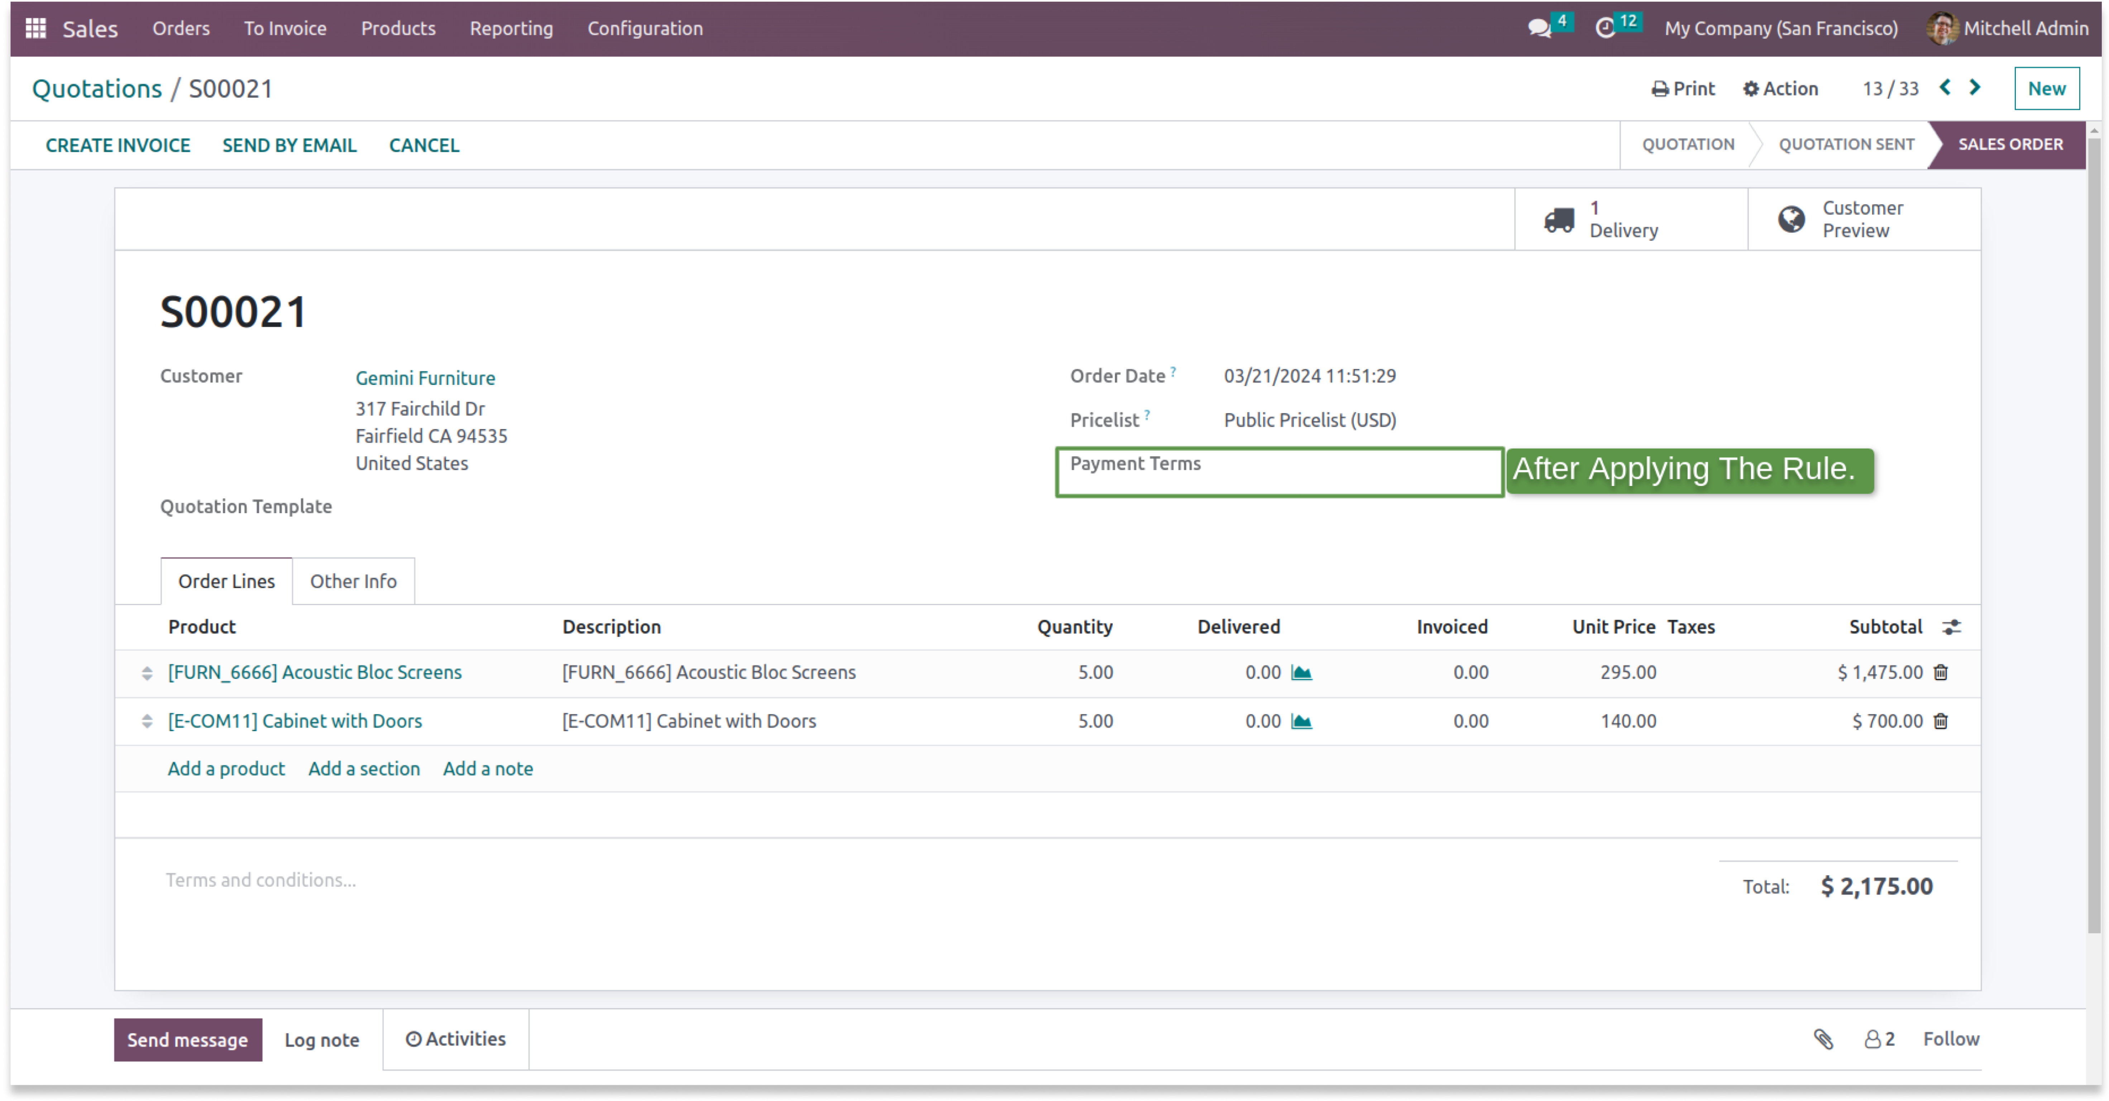
Task: Go to next record arrow
Action: pyautogui.click(x=1975, y=88)
